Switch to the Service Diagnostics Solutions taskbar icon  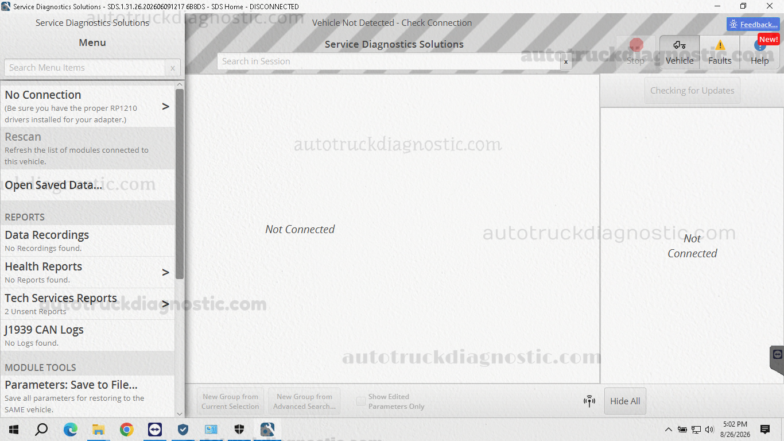pos(267,430)
